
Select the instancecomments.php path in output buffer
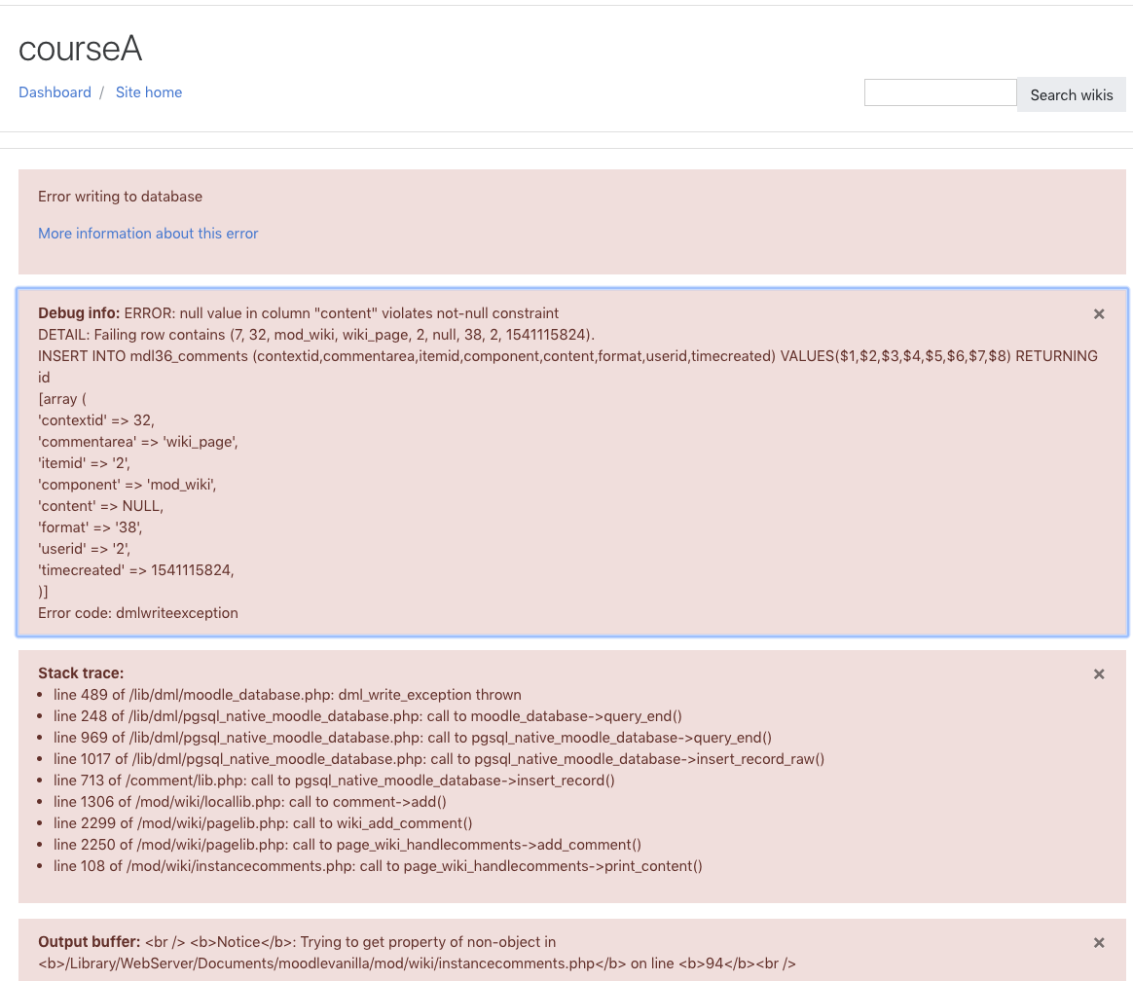[x=332, y=963]
